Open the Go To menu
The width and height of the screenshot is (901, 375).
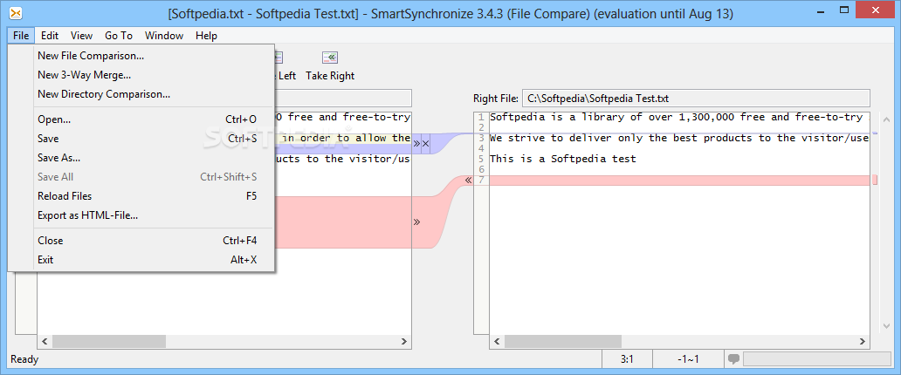(x=119, y=36)
